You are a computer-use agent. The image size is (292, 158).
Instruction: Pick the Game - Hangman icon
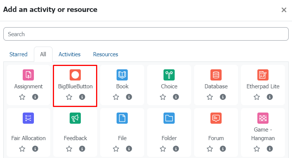(x=263, y=118)
